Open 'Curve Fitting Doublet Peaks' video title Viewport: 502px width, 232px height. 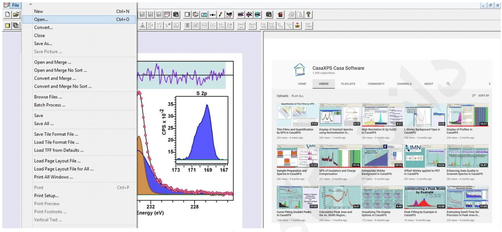[294, 214]
